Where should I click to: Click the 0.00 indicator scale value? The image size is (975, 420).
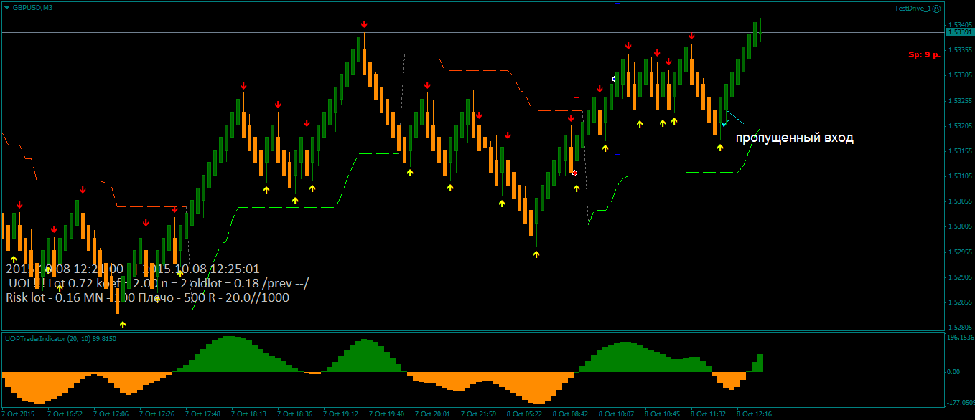(954, 371)
